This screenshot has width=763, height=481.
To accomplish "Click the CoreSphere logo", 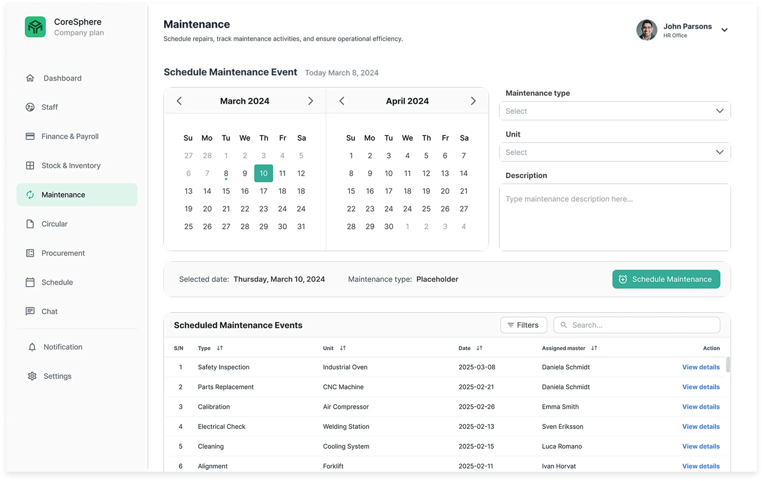I will (x=35, y=27).
